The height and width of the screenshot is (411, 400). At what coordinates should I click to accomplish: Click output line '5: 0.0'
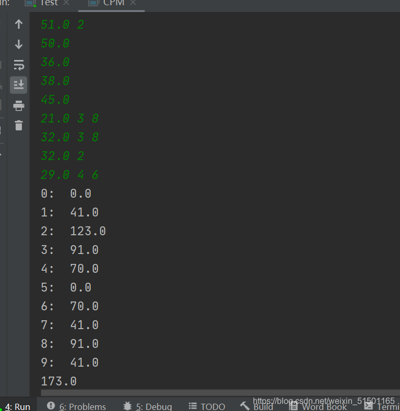point(66,287)
